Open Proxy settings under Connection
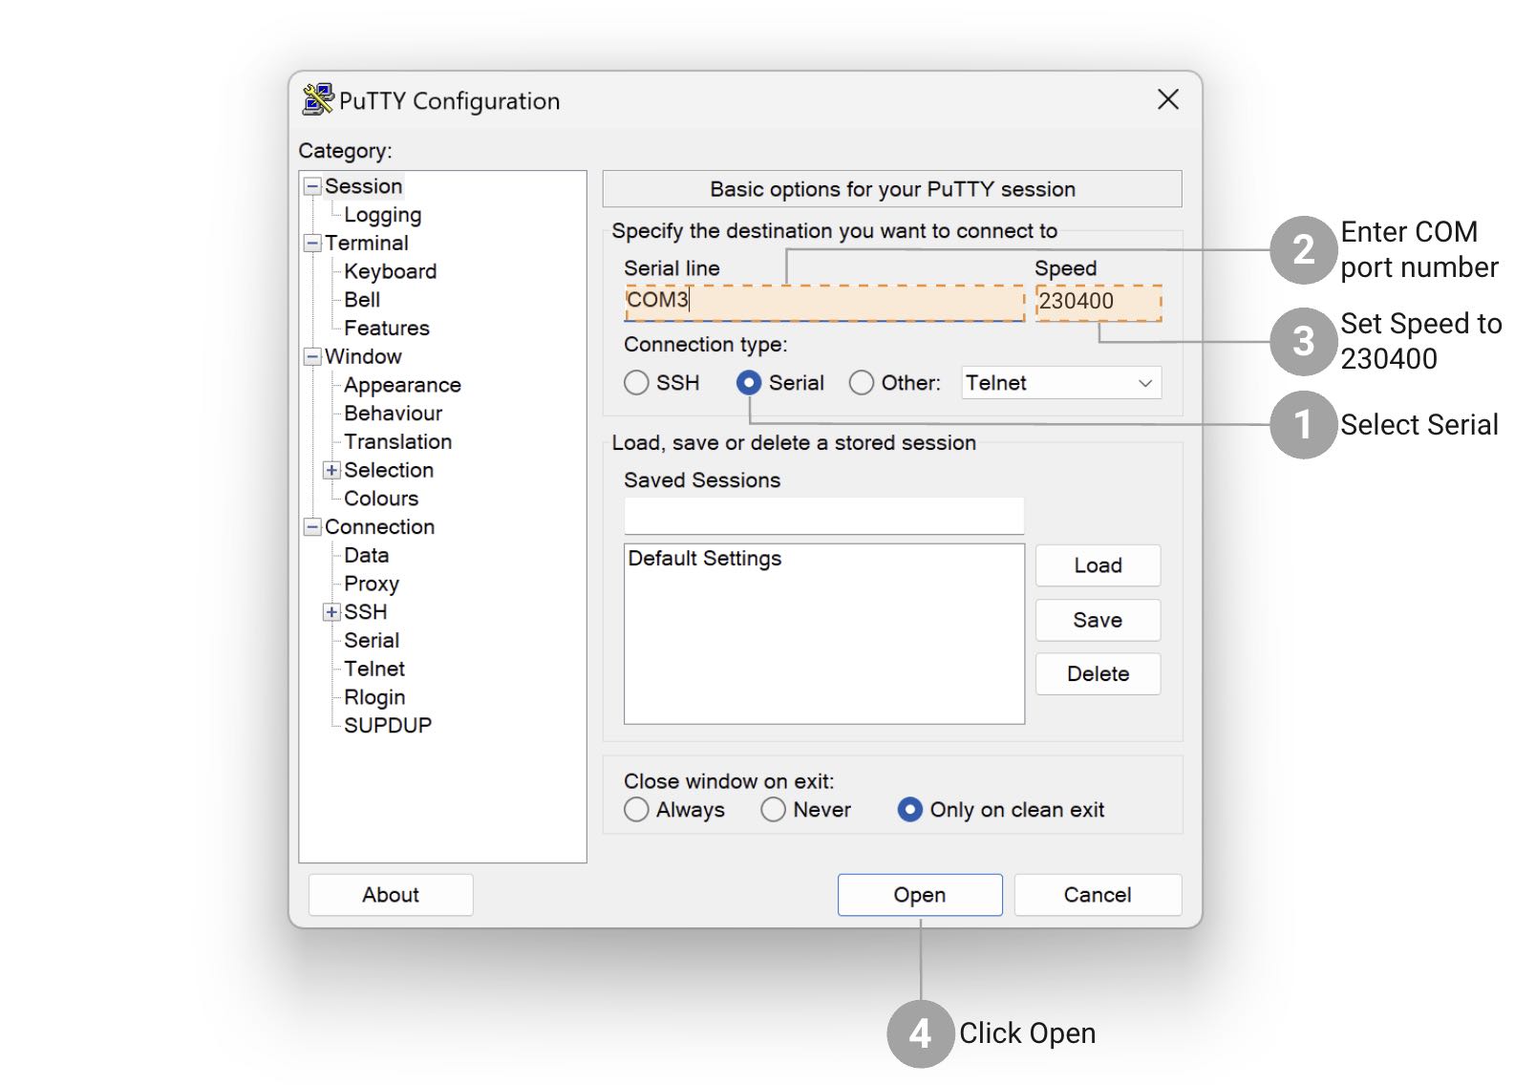Image resolution: width=1536 pixels, height=1085 pixels. pos(371,585)
